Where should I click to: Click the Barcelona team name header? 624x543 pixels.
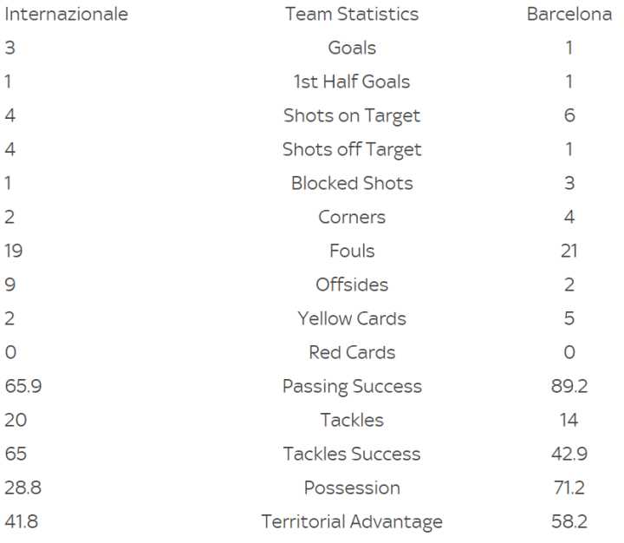click(569, 15)
